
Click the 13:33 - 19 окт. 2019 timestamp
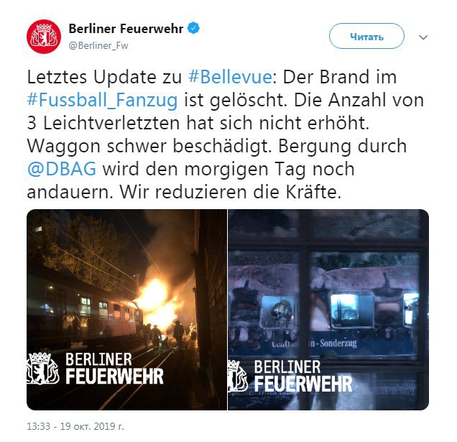(75, 426)
